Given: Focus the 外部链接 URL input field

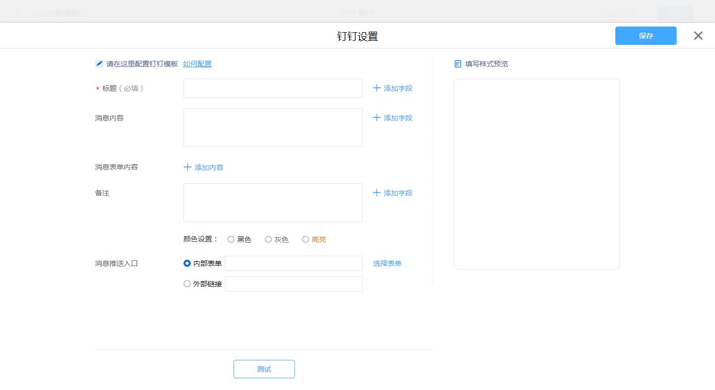Looking at the screenshot, I should [294, 284].
